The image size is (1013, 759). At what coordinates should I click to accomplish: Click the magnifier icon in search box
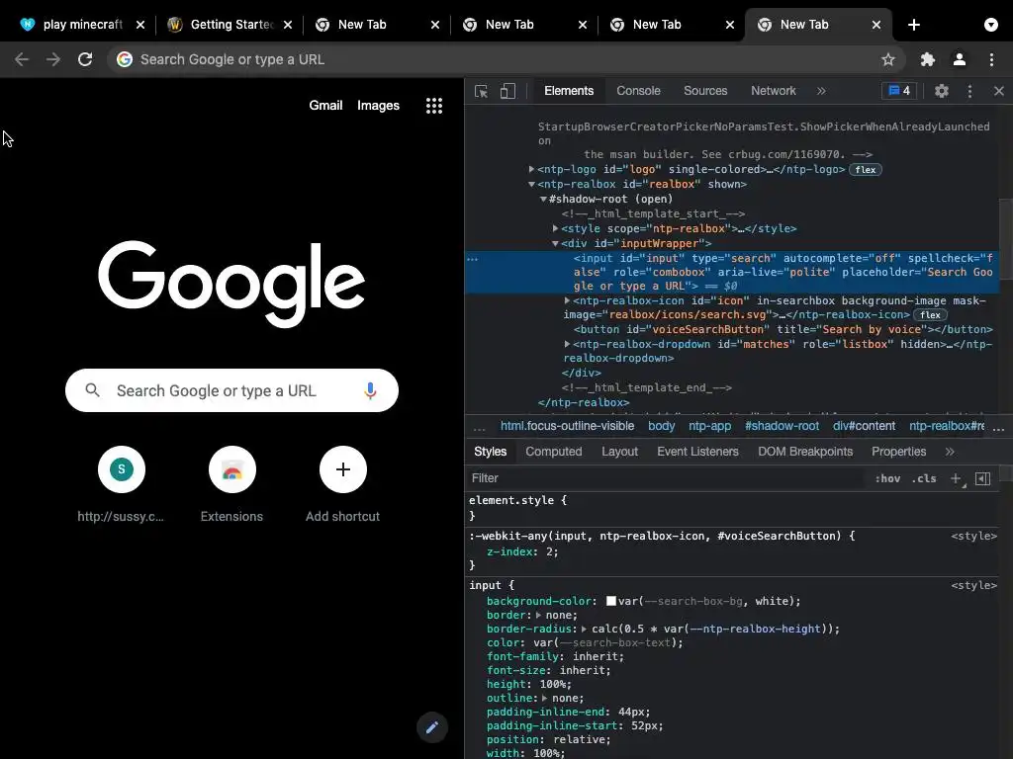(92, 389)
